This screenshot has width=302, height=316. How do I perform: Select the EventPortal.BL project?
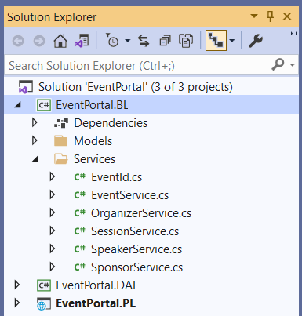pyautogui.click(x=92, y=105)
